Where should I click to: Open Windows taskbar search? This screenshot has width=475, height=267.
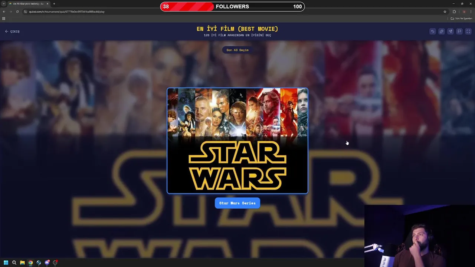(x=14, y=263)
